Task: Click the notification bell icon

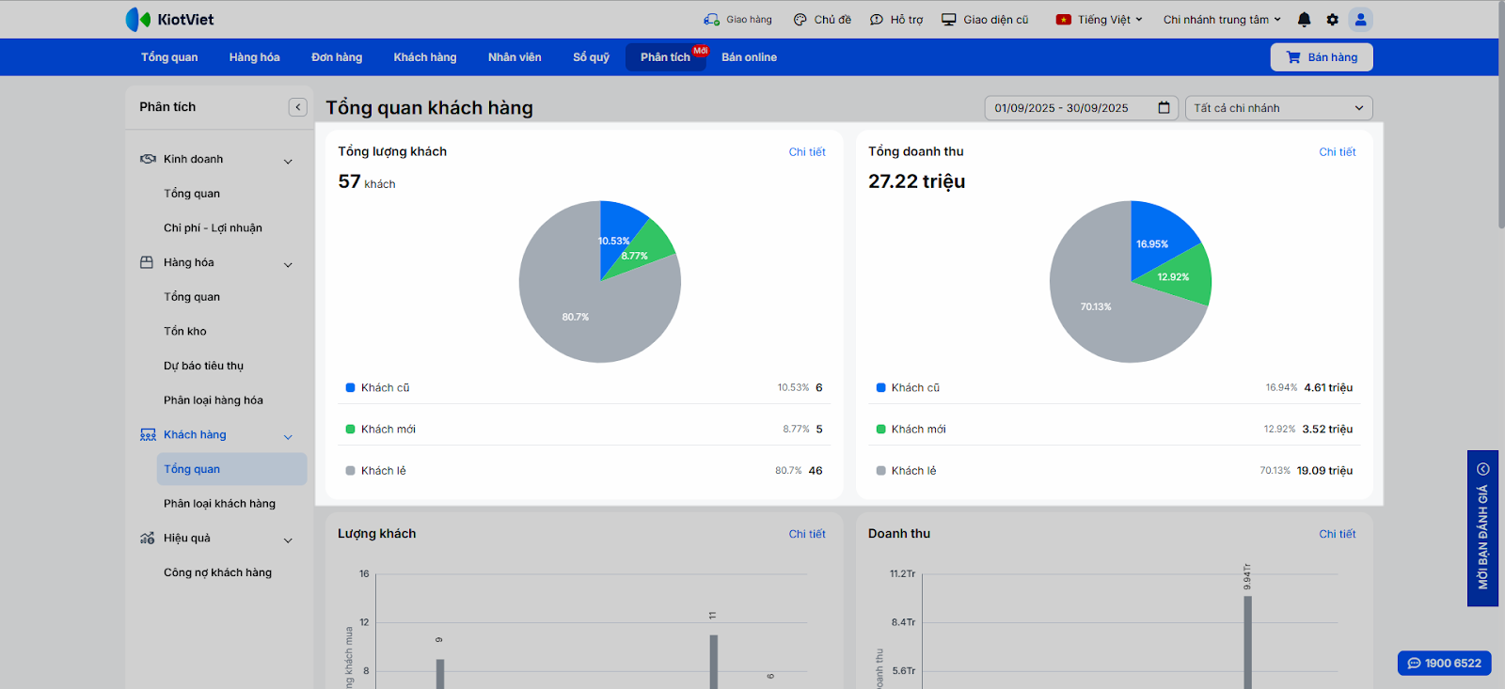Action: pyautogui.click(x=1304, y=20)
